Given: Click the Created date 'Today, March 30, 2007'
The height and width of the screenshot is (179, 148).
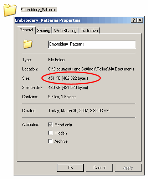Looking at the screenshot, I should pos(68,111).
